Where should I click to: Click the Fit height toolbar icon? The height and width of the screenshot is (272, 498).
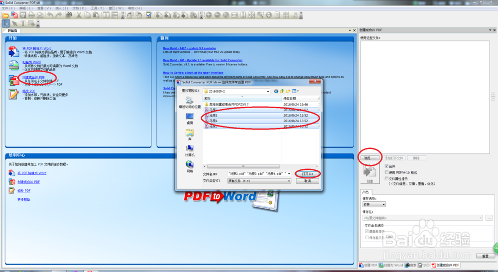tap(243, 15)
